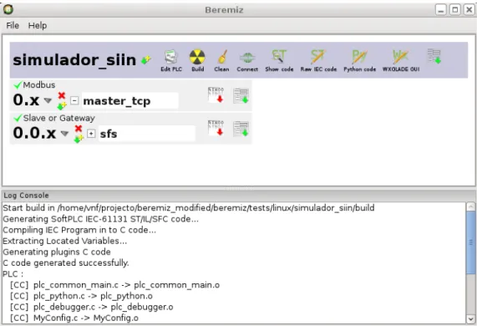Click the 'Generating SoftPLC IEC-61131' log line
The height and width of the screenshot is (326, 477).
click(x=100, y=219)
